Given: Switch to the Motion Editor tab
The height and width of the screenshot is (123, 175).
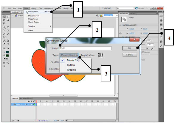Looking at the screenshot, I should coord(26,98).
